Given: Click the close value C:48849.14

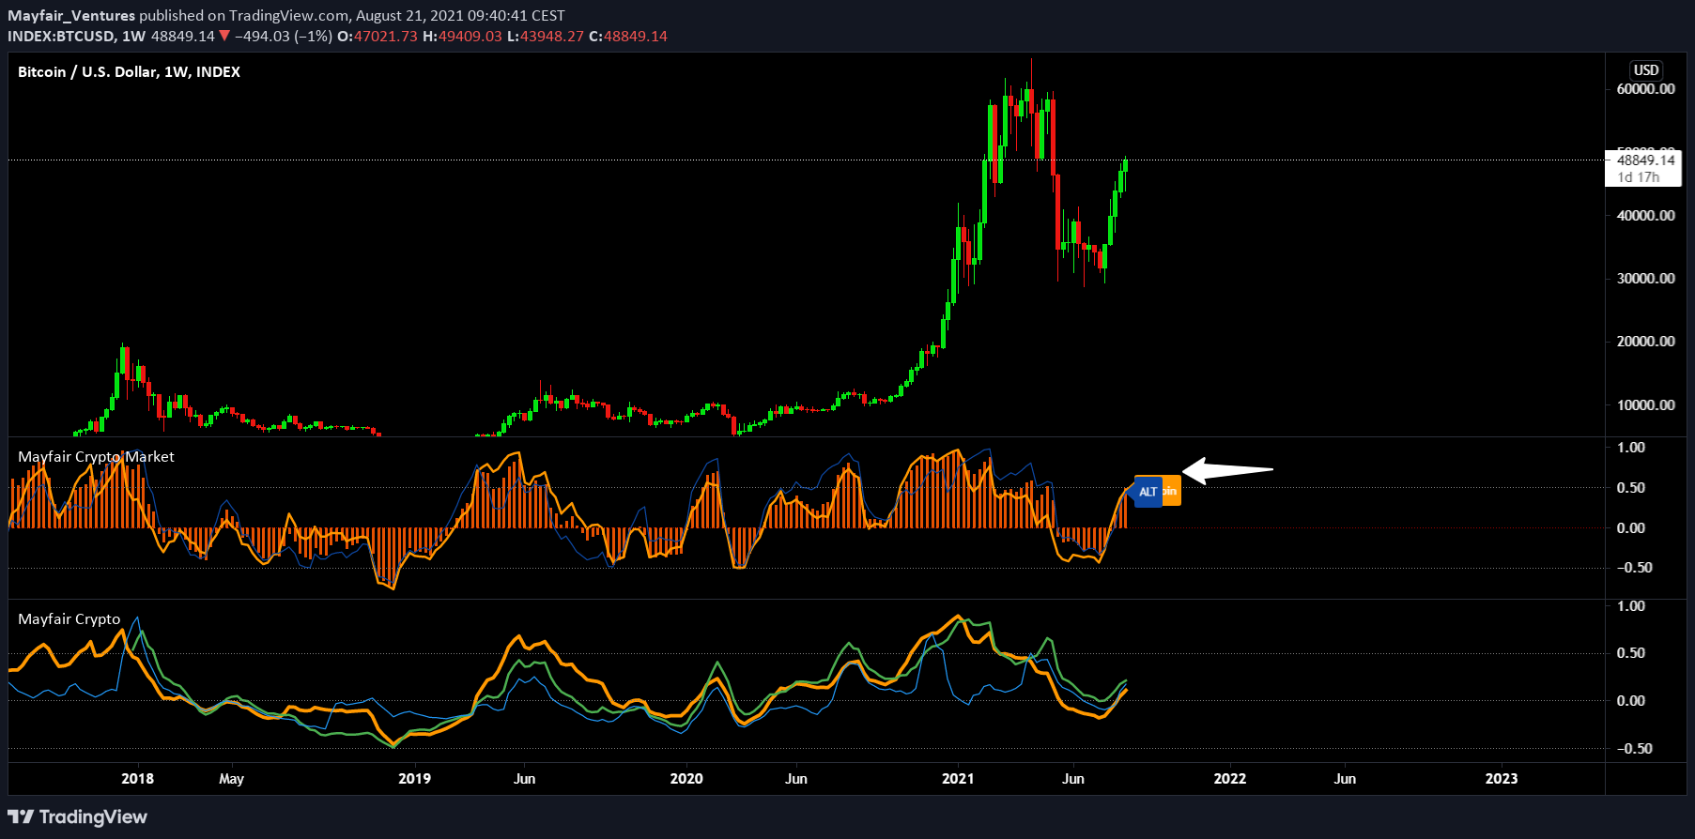Looking at the screenshot, I should pos(628,36).
